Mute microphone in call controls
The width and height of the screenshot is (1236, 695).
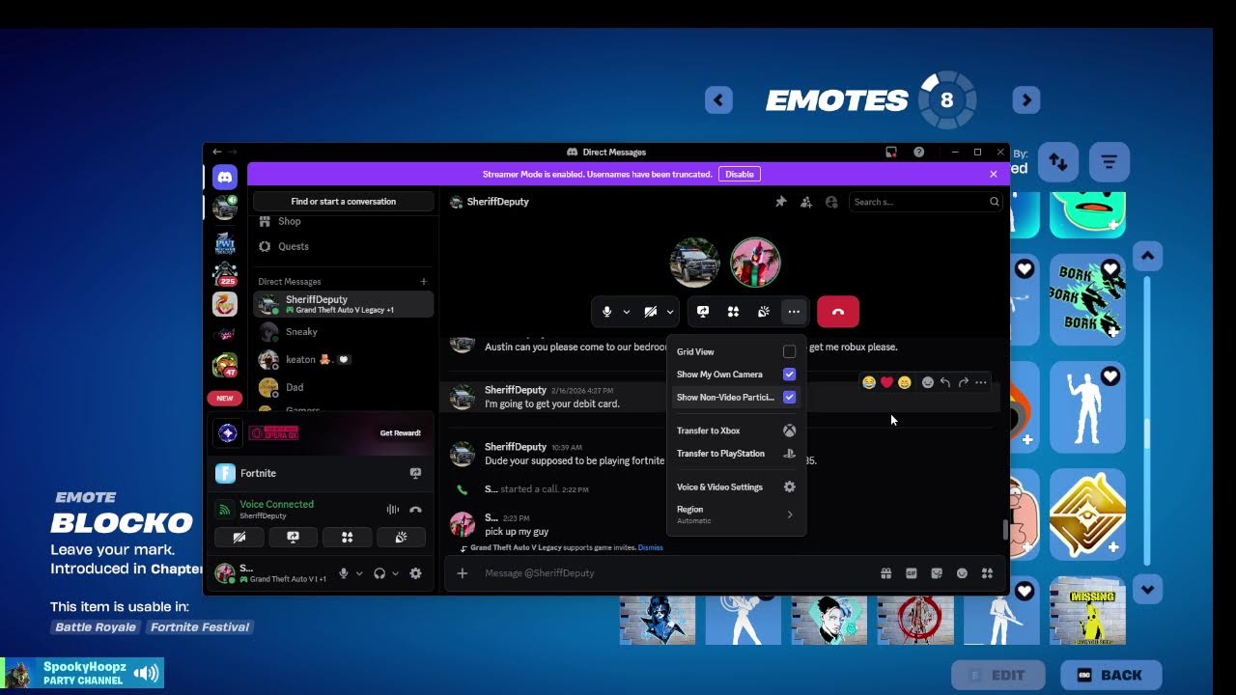click(606, 312)
